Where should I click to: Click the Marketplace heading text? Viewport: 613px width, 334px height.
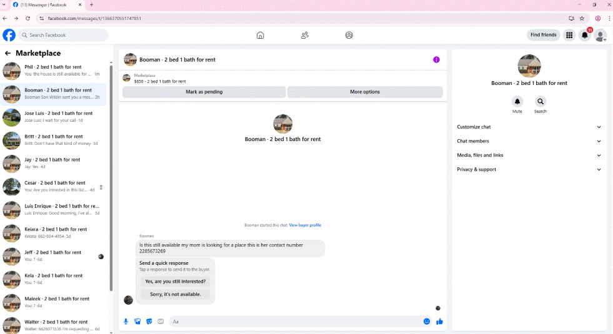click(x=38, y=53)
